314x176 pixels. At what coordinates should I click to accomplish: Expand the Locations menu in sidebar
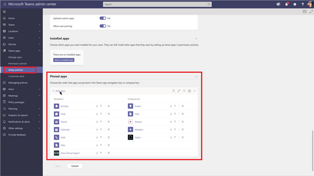coord(39,31)
